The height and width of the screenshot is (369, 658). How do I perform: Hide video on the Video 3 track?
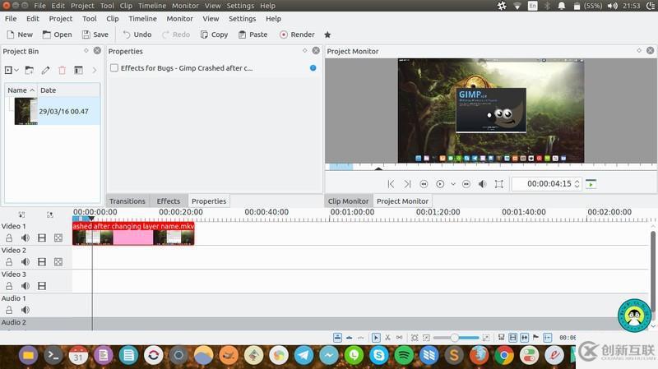pos(42,286)
